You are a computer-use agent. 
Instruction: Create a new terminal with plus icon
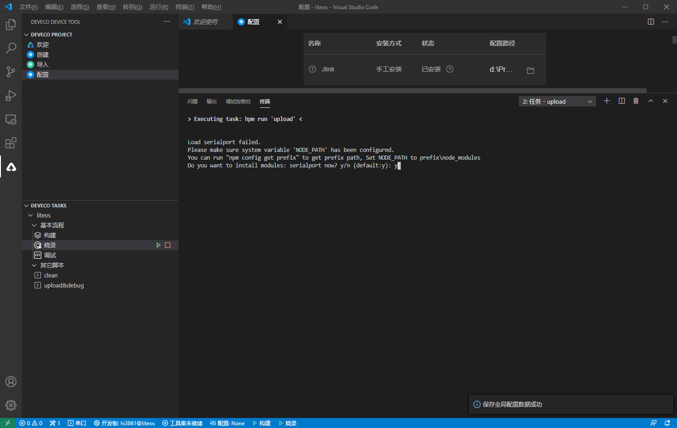(x=607, y=101)
